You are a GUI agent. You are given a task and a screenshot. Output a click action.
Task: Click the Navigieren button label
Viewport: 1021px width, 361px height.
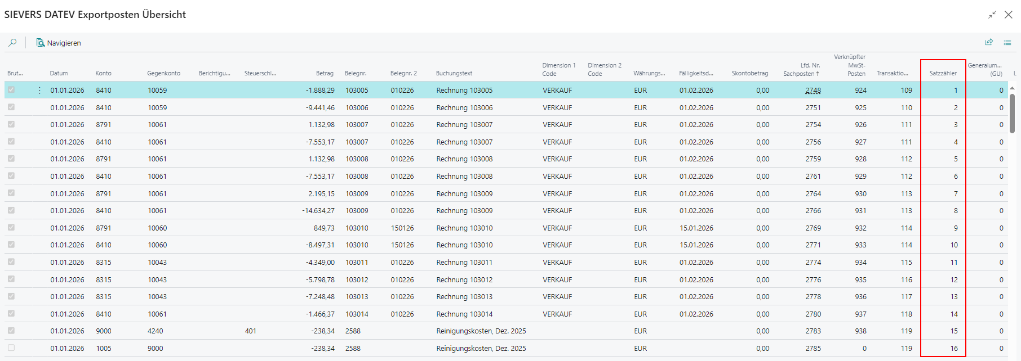(64, 43)
